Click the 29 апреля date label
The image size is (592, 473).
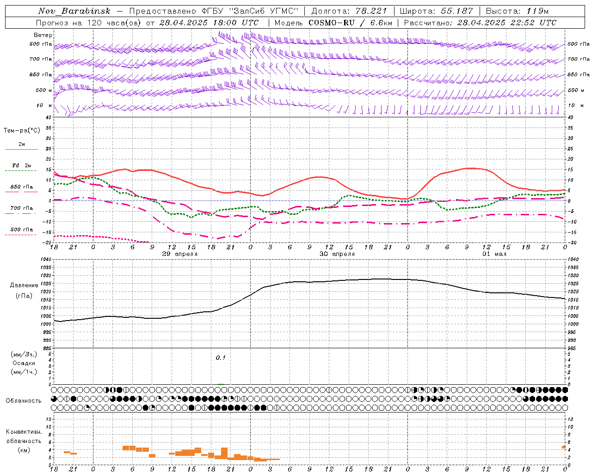179,254
